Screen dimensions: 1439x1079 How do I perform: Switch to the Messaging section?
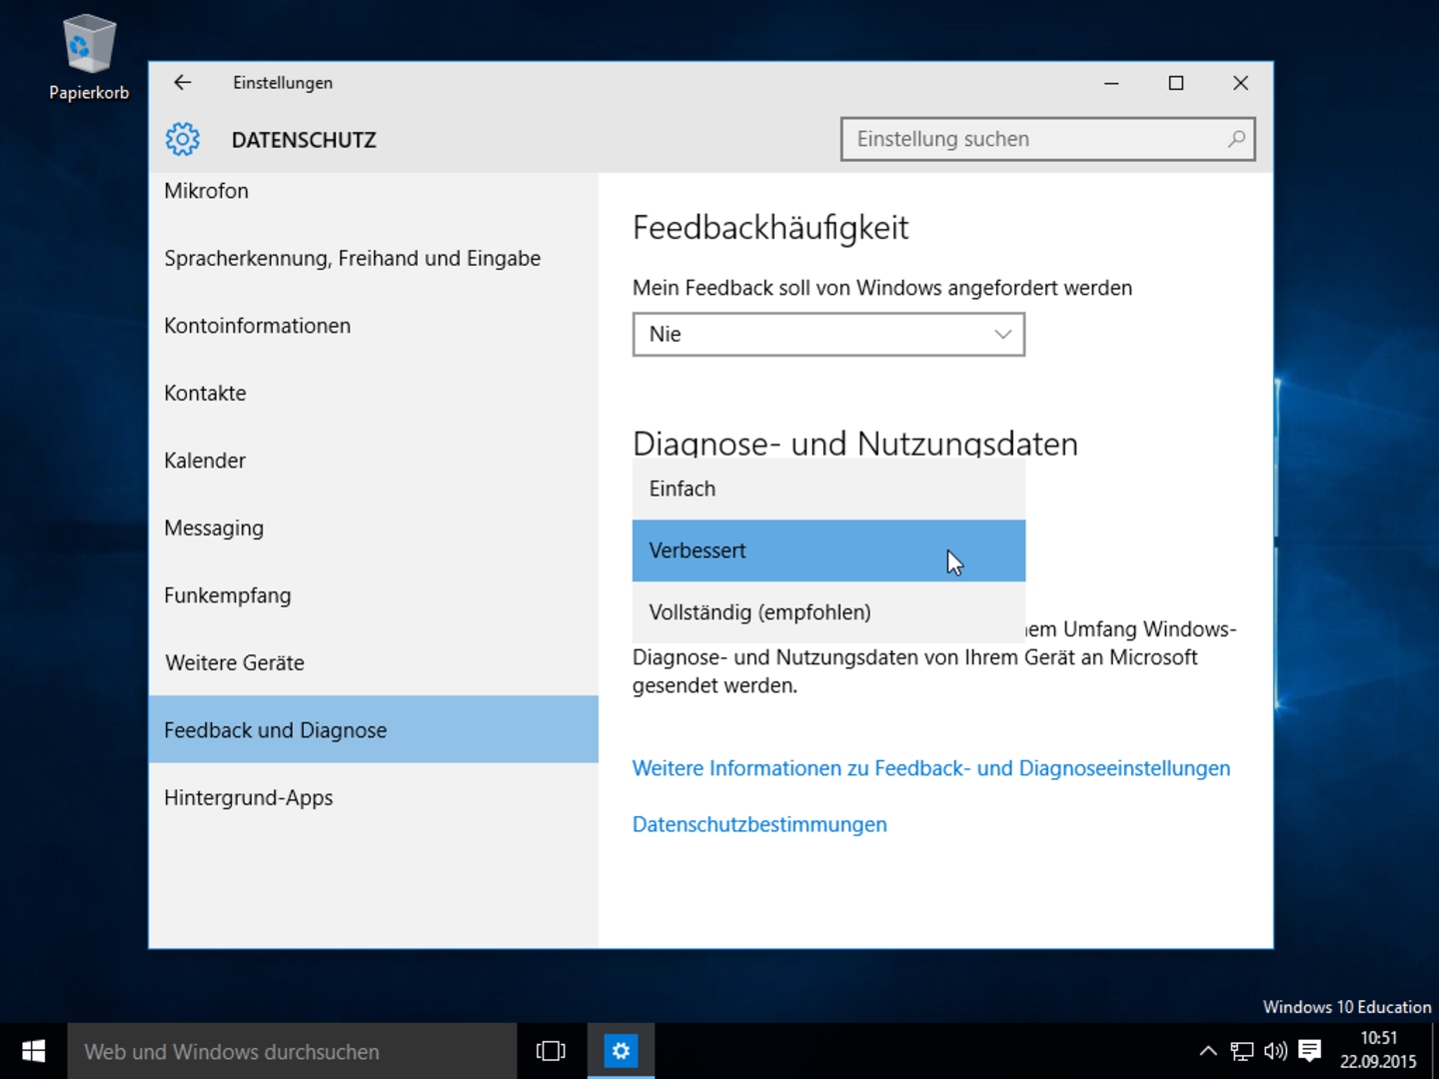coord(374,528)
